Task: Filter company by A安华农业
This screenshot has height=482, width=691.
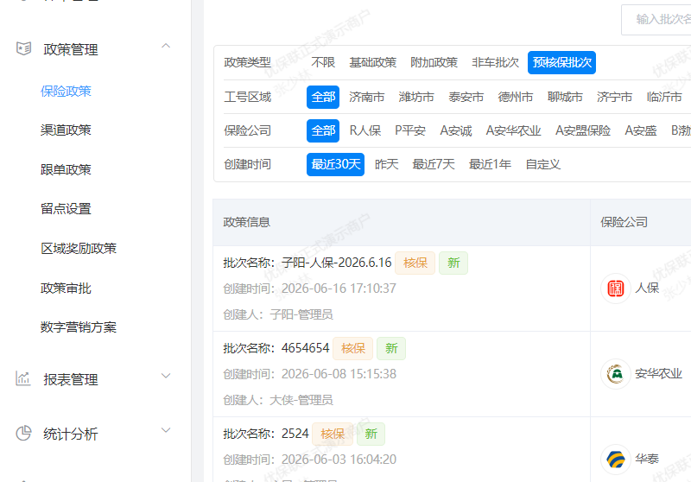Action: 513,130
